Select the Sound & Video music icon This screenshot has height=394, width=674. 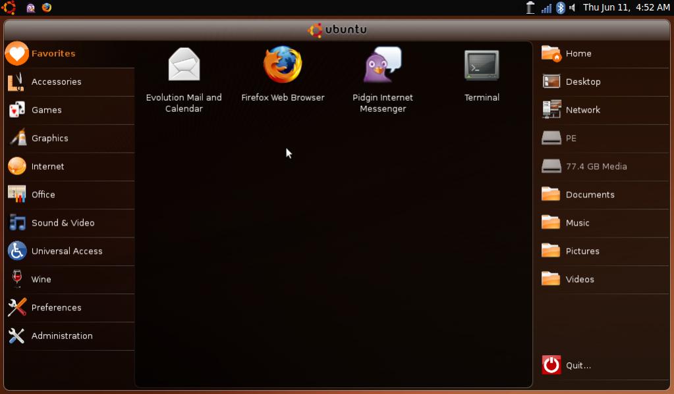[16, 222]
